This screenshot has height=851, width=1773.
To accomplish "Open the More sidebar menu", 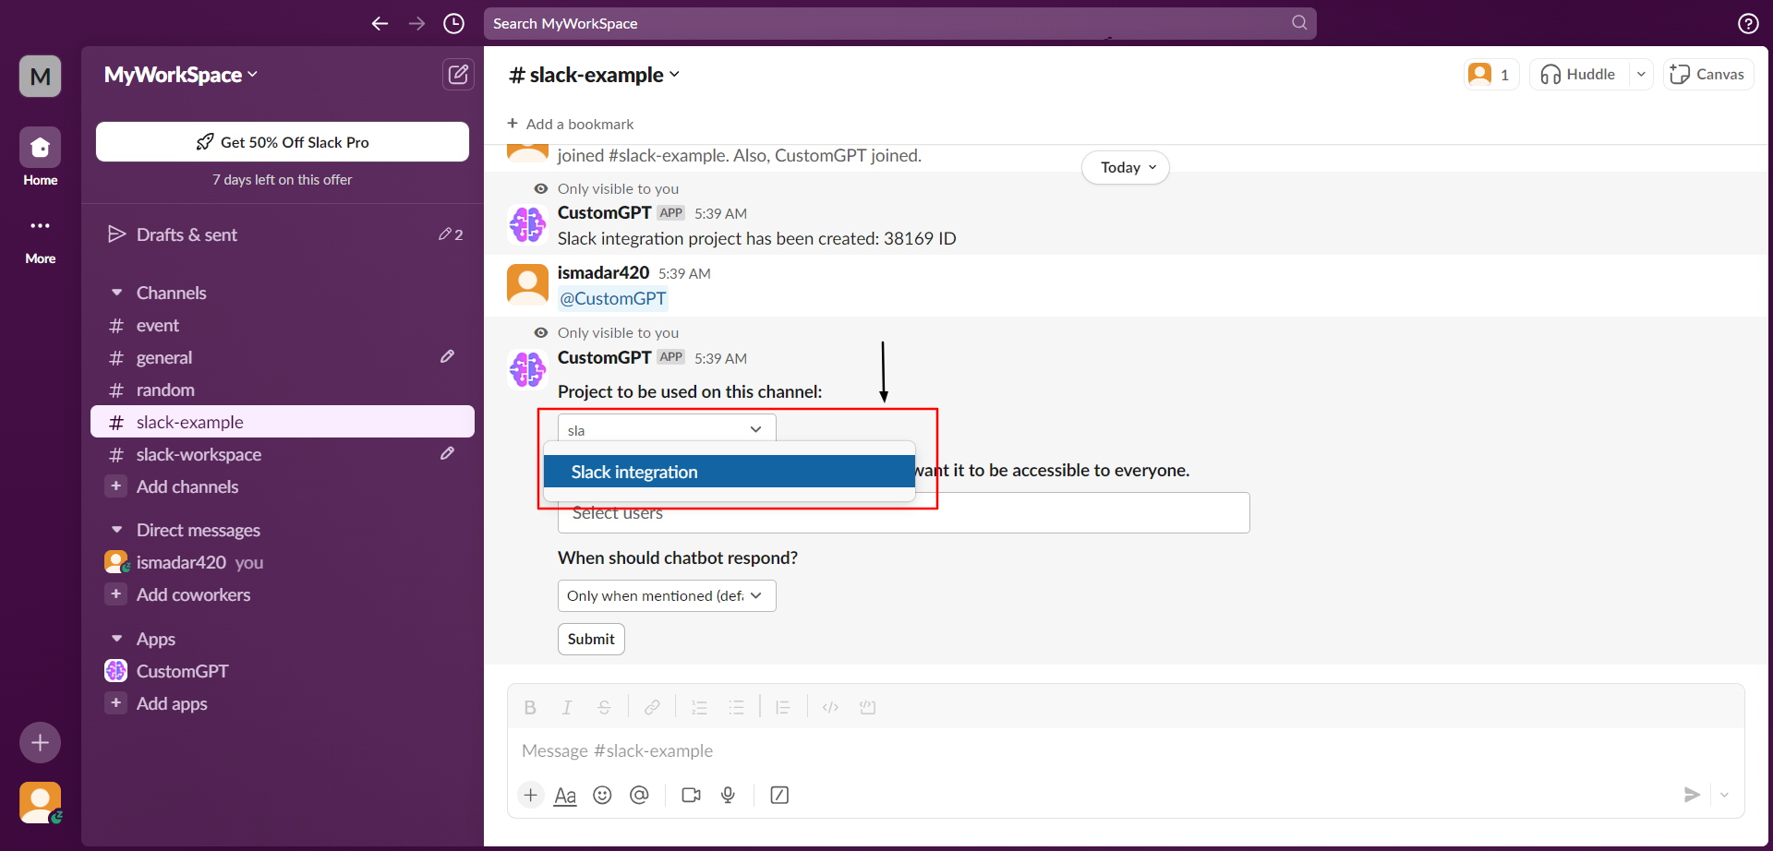I will click(41, 225).
